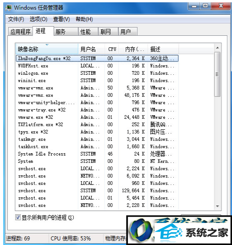
Task: Select the vmware-unity-helper process
Action: (97, 102)
